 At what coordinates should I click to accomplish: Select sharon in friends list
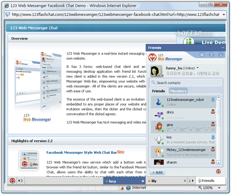click(x=183, y=162)
